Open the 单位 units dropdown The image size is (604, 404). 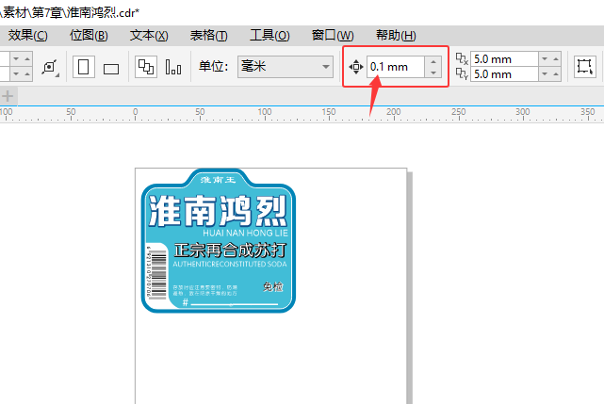pyautogui.click(x=286, y=67)
